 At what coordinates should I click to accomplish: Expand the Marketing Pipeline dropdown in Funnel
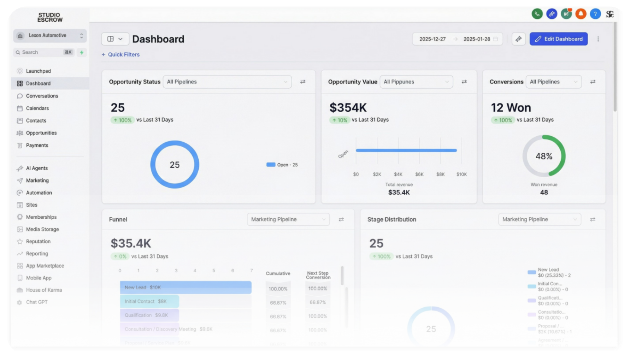tap(288, 219)
